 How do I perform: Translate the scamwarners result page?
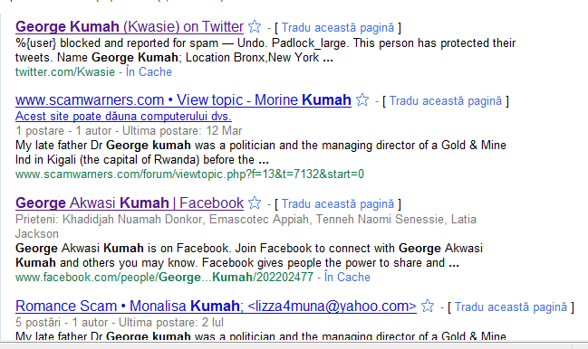(446, 101)
